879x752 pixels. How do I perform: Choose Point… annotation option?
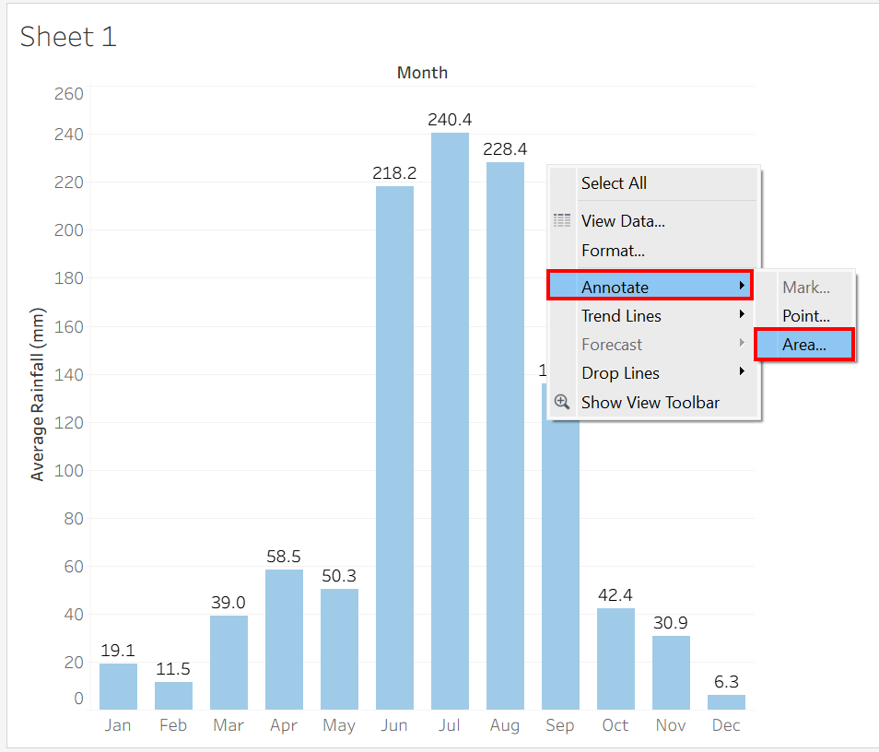pos(805,316)
